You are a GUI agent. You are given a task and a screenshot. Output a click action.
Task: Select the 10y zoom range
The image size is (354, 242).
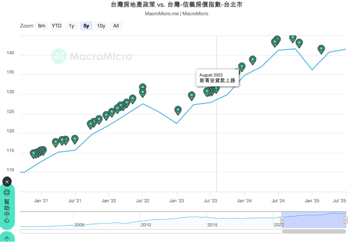point(101,26)
